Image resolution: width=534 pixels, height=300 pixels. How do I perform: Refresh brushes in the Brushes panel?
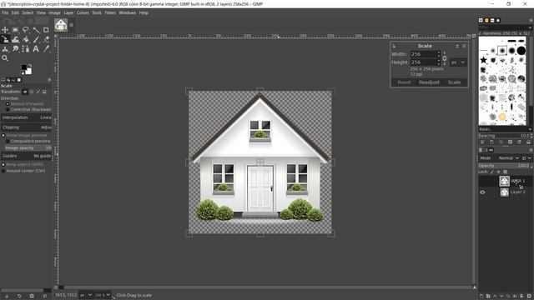click(519, 142)
